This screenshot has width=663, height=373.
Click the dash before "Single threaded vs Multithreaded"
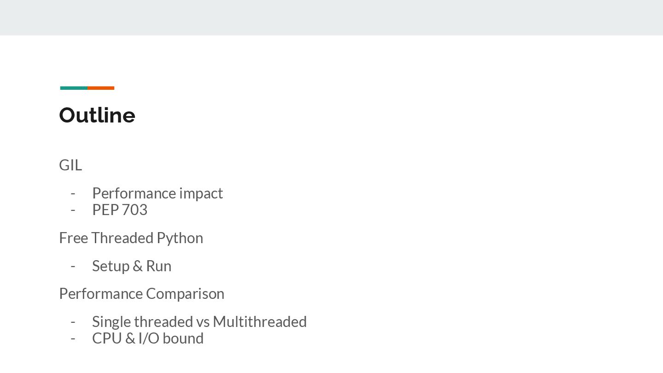(73, 322)
